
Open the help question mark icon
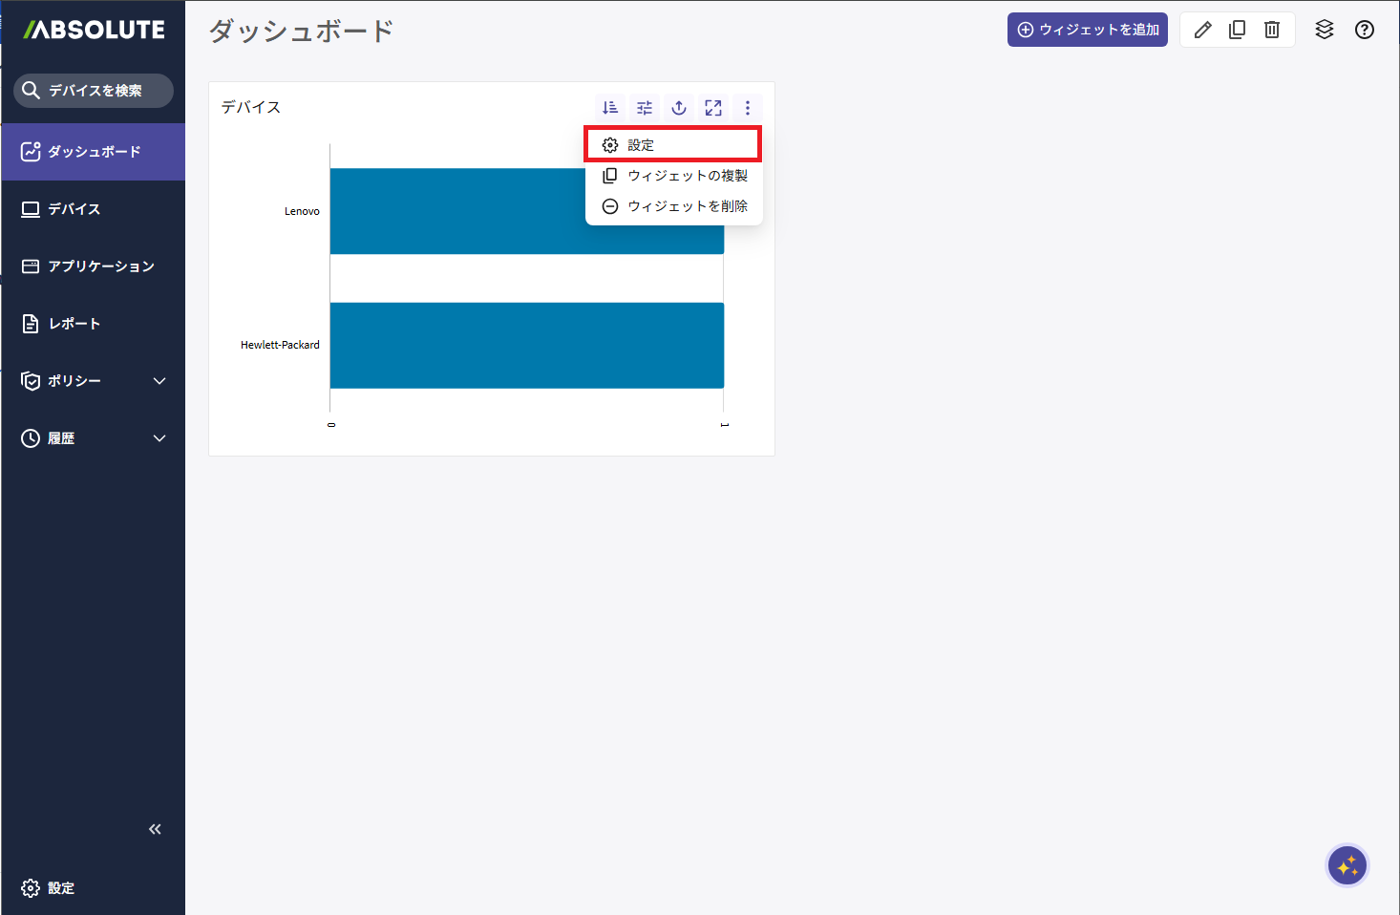[x=1365, y=30]
